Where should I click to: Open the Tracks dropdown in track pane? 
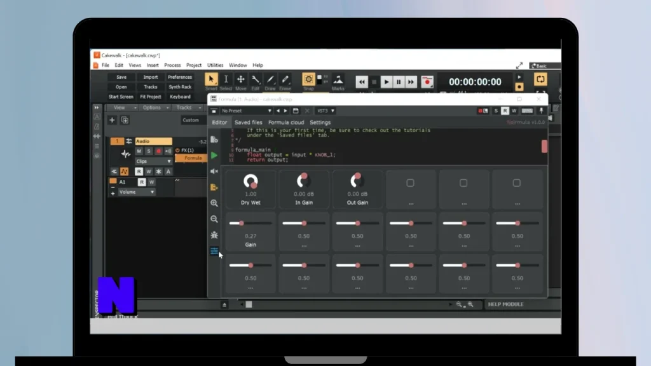click(x=188, y=107)
